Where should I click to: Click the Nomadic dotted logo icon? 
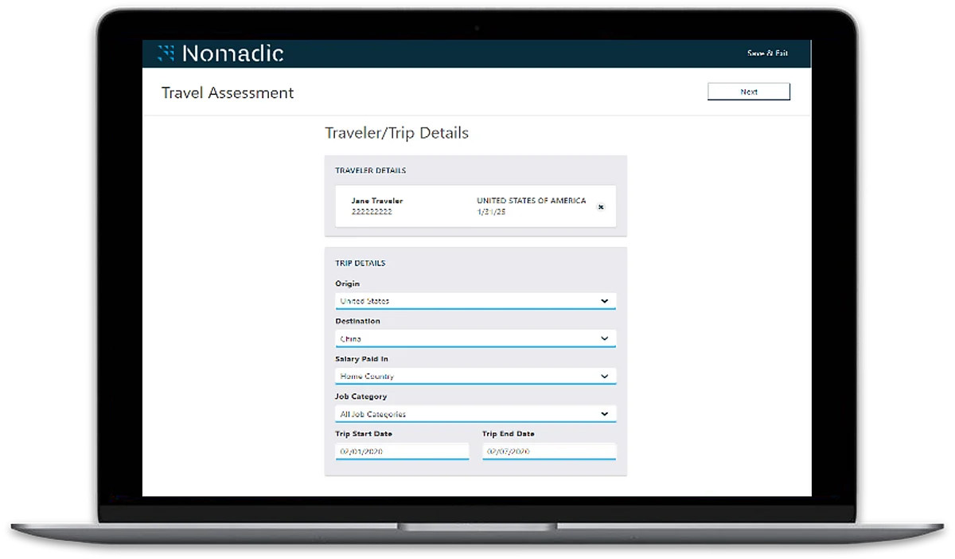[166, 53]
